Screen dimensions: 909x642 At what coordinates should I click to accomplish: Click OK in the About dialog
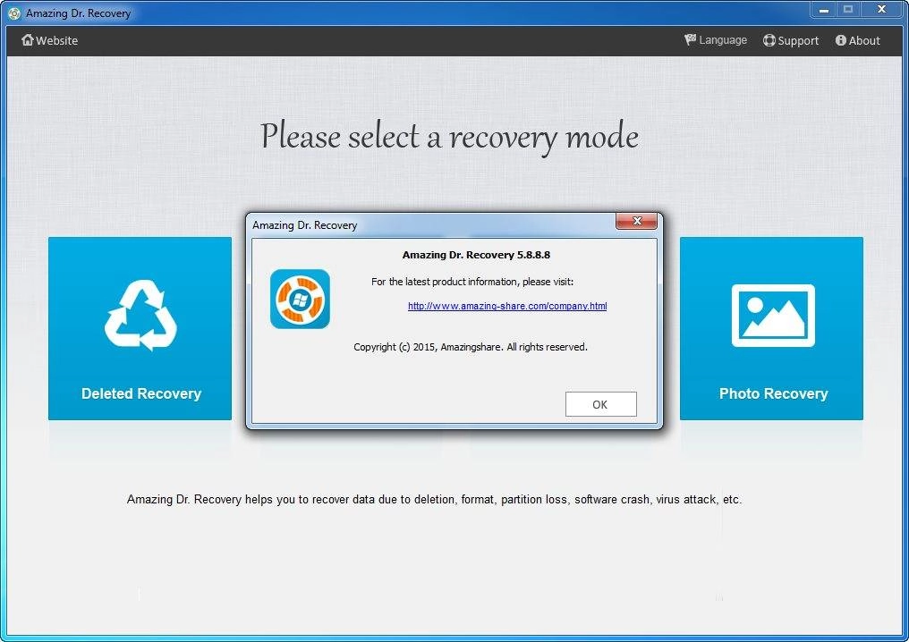coord(600,404)
